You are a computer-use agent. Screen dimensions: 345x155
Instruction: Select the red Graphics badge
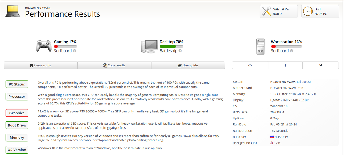click(x=17, y=113)
